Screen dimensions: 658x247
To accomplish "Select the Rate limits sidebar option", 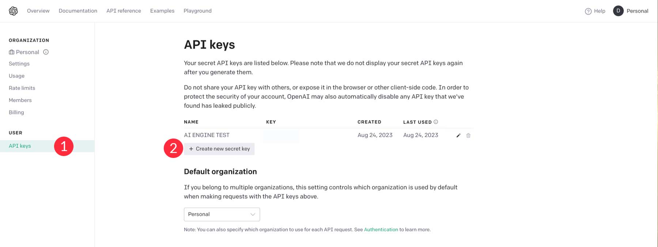I will [x=22, y=88].
